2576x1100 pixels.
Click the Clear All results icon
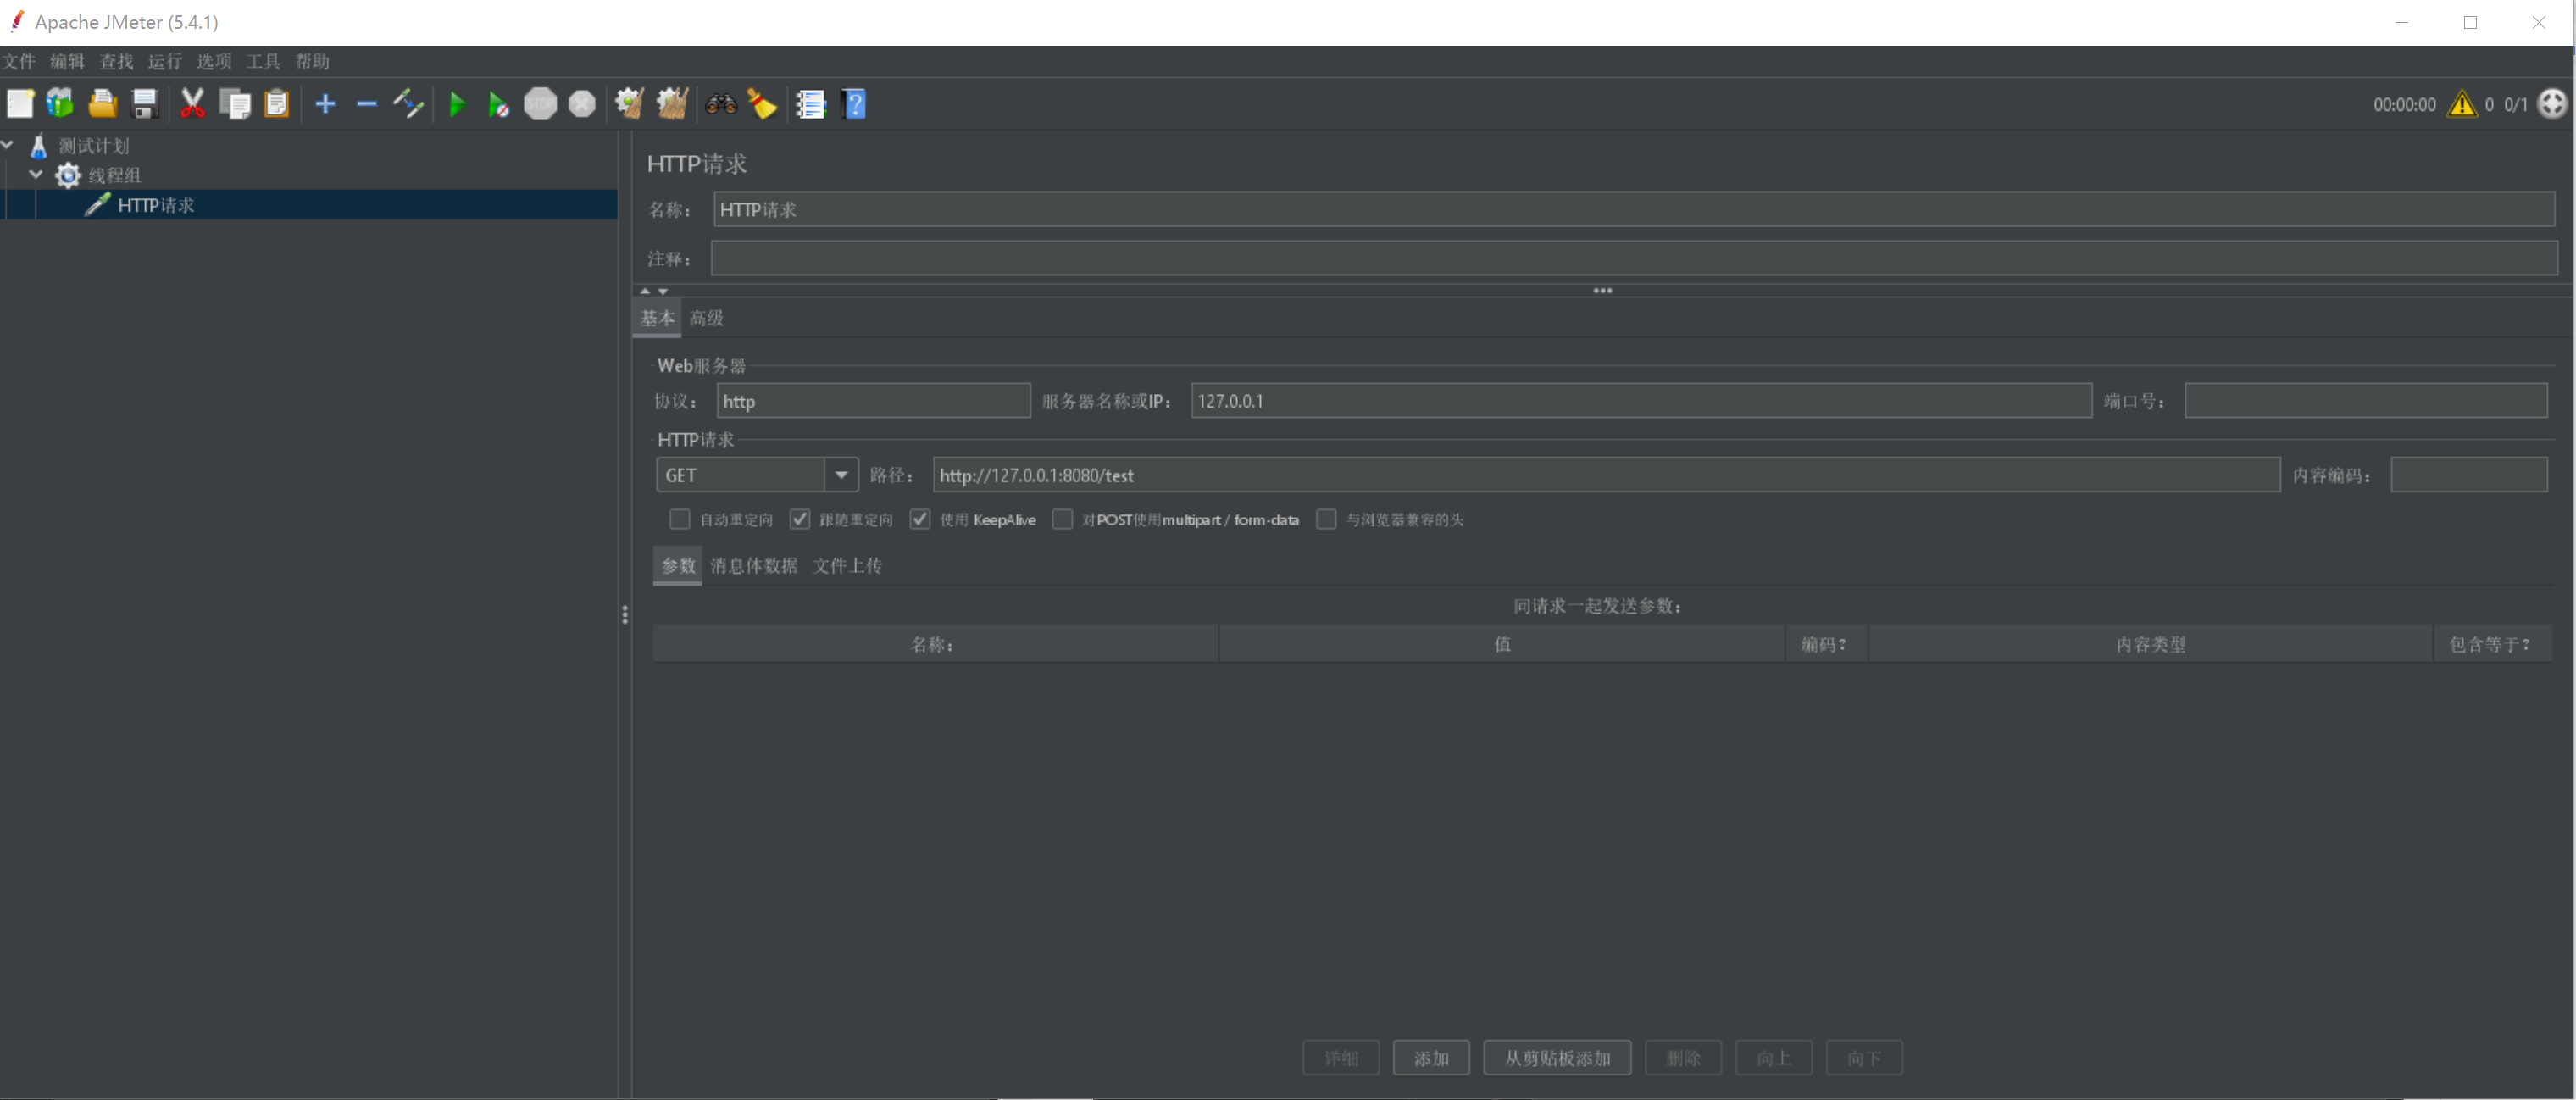[x=672, y=104]
